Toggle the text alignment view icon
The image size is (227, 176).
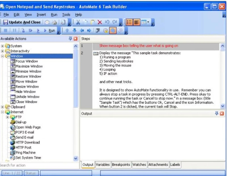click(x=136, y=22)
